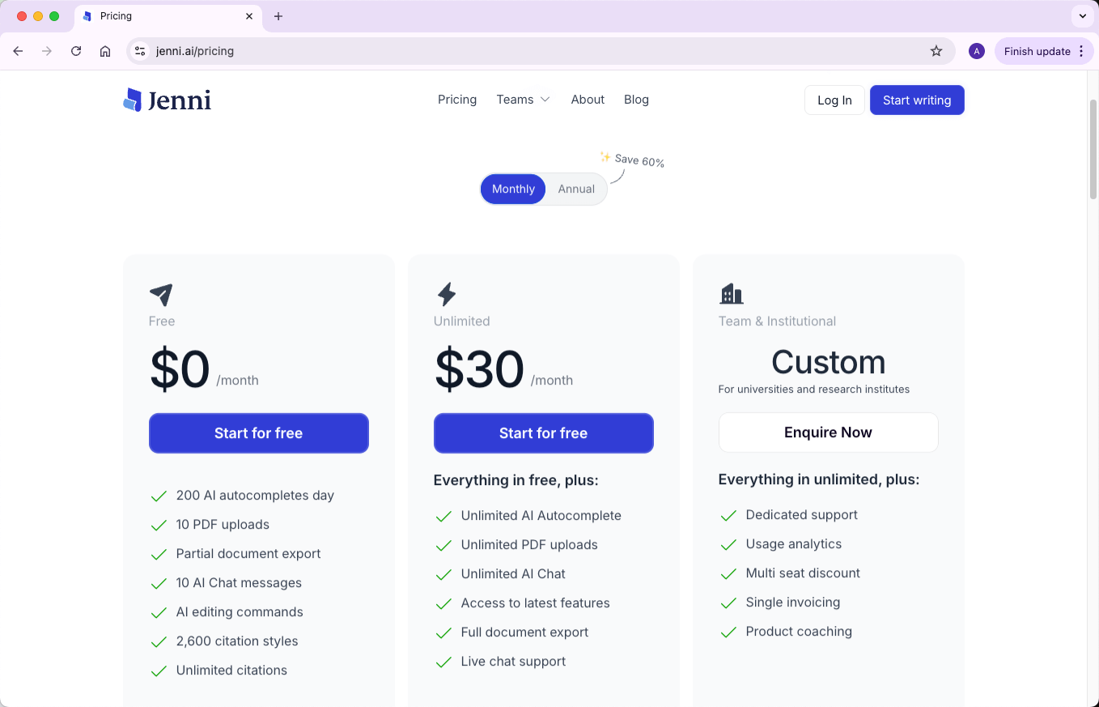Go to the browser home page
Image resolution: width=1099 pixels, height=707 pixels.
[105, 51]
